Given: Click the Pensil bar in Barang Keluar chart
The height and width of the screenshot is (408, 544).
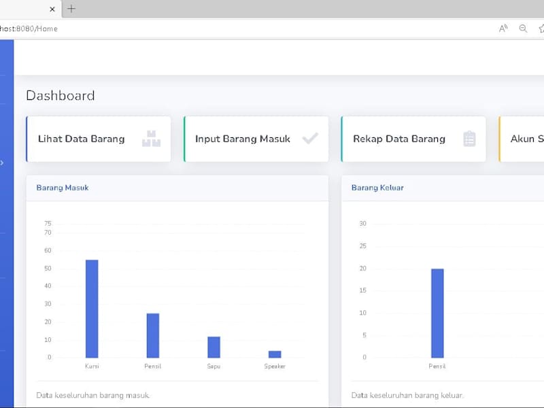Looking at the screenshot, I should coord(437,313).
